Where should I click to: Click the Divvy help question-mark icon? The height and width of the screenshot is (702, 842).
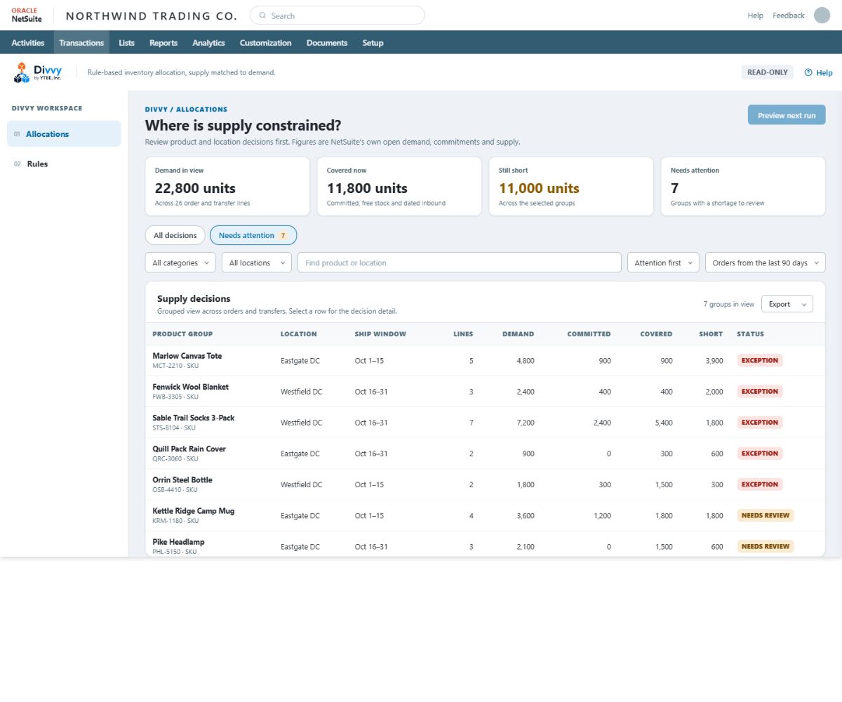(x=808, y=72)
